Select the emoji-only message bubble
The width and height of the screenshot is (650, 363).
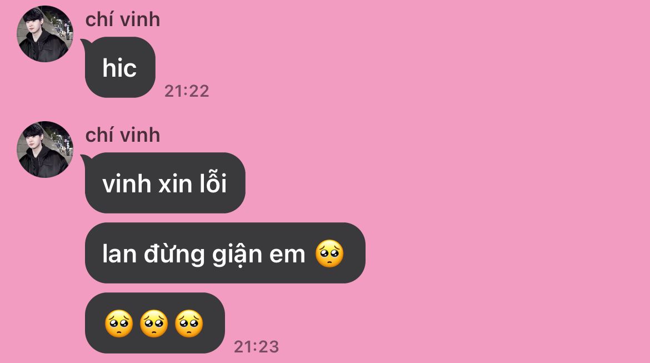(154, 323)
